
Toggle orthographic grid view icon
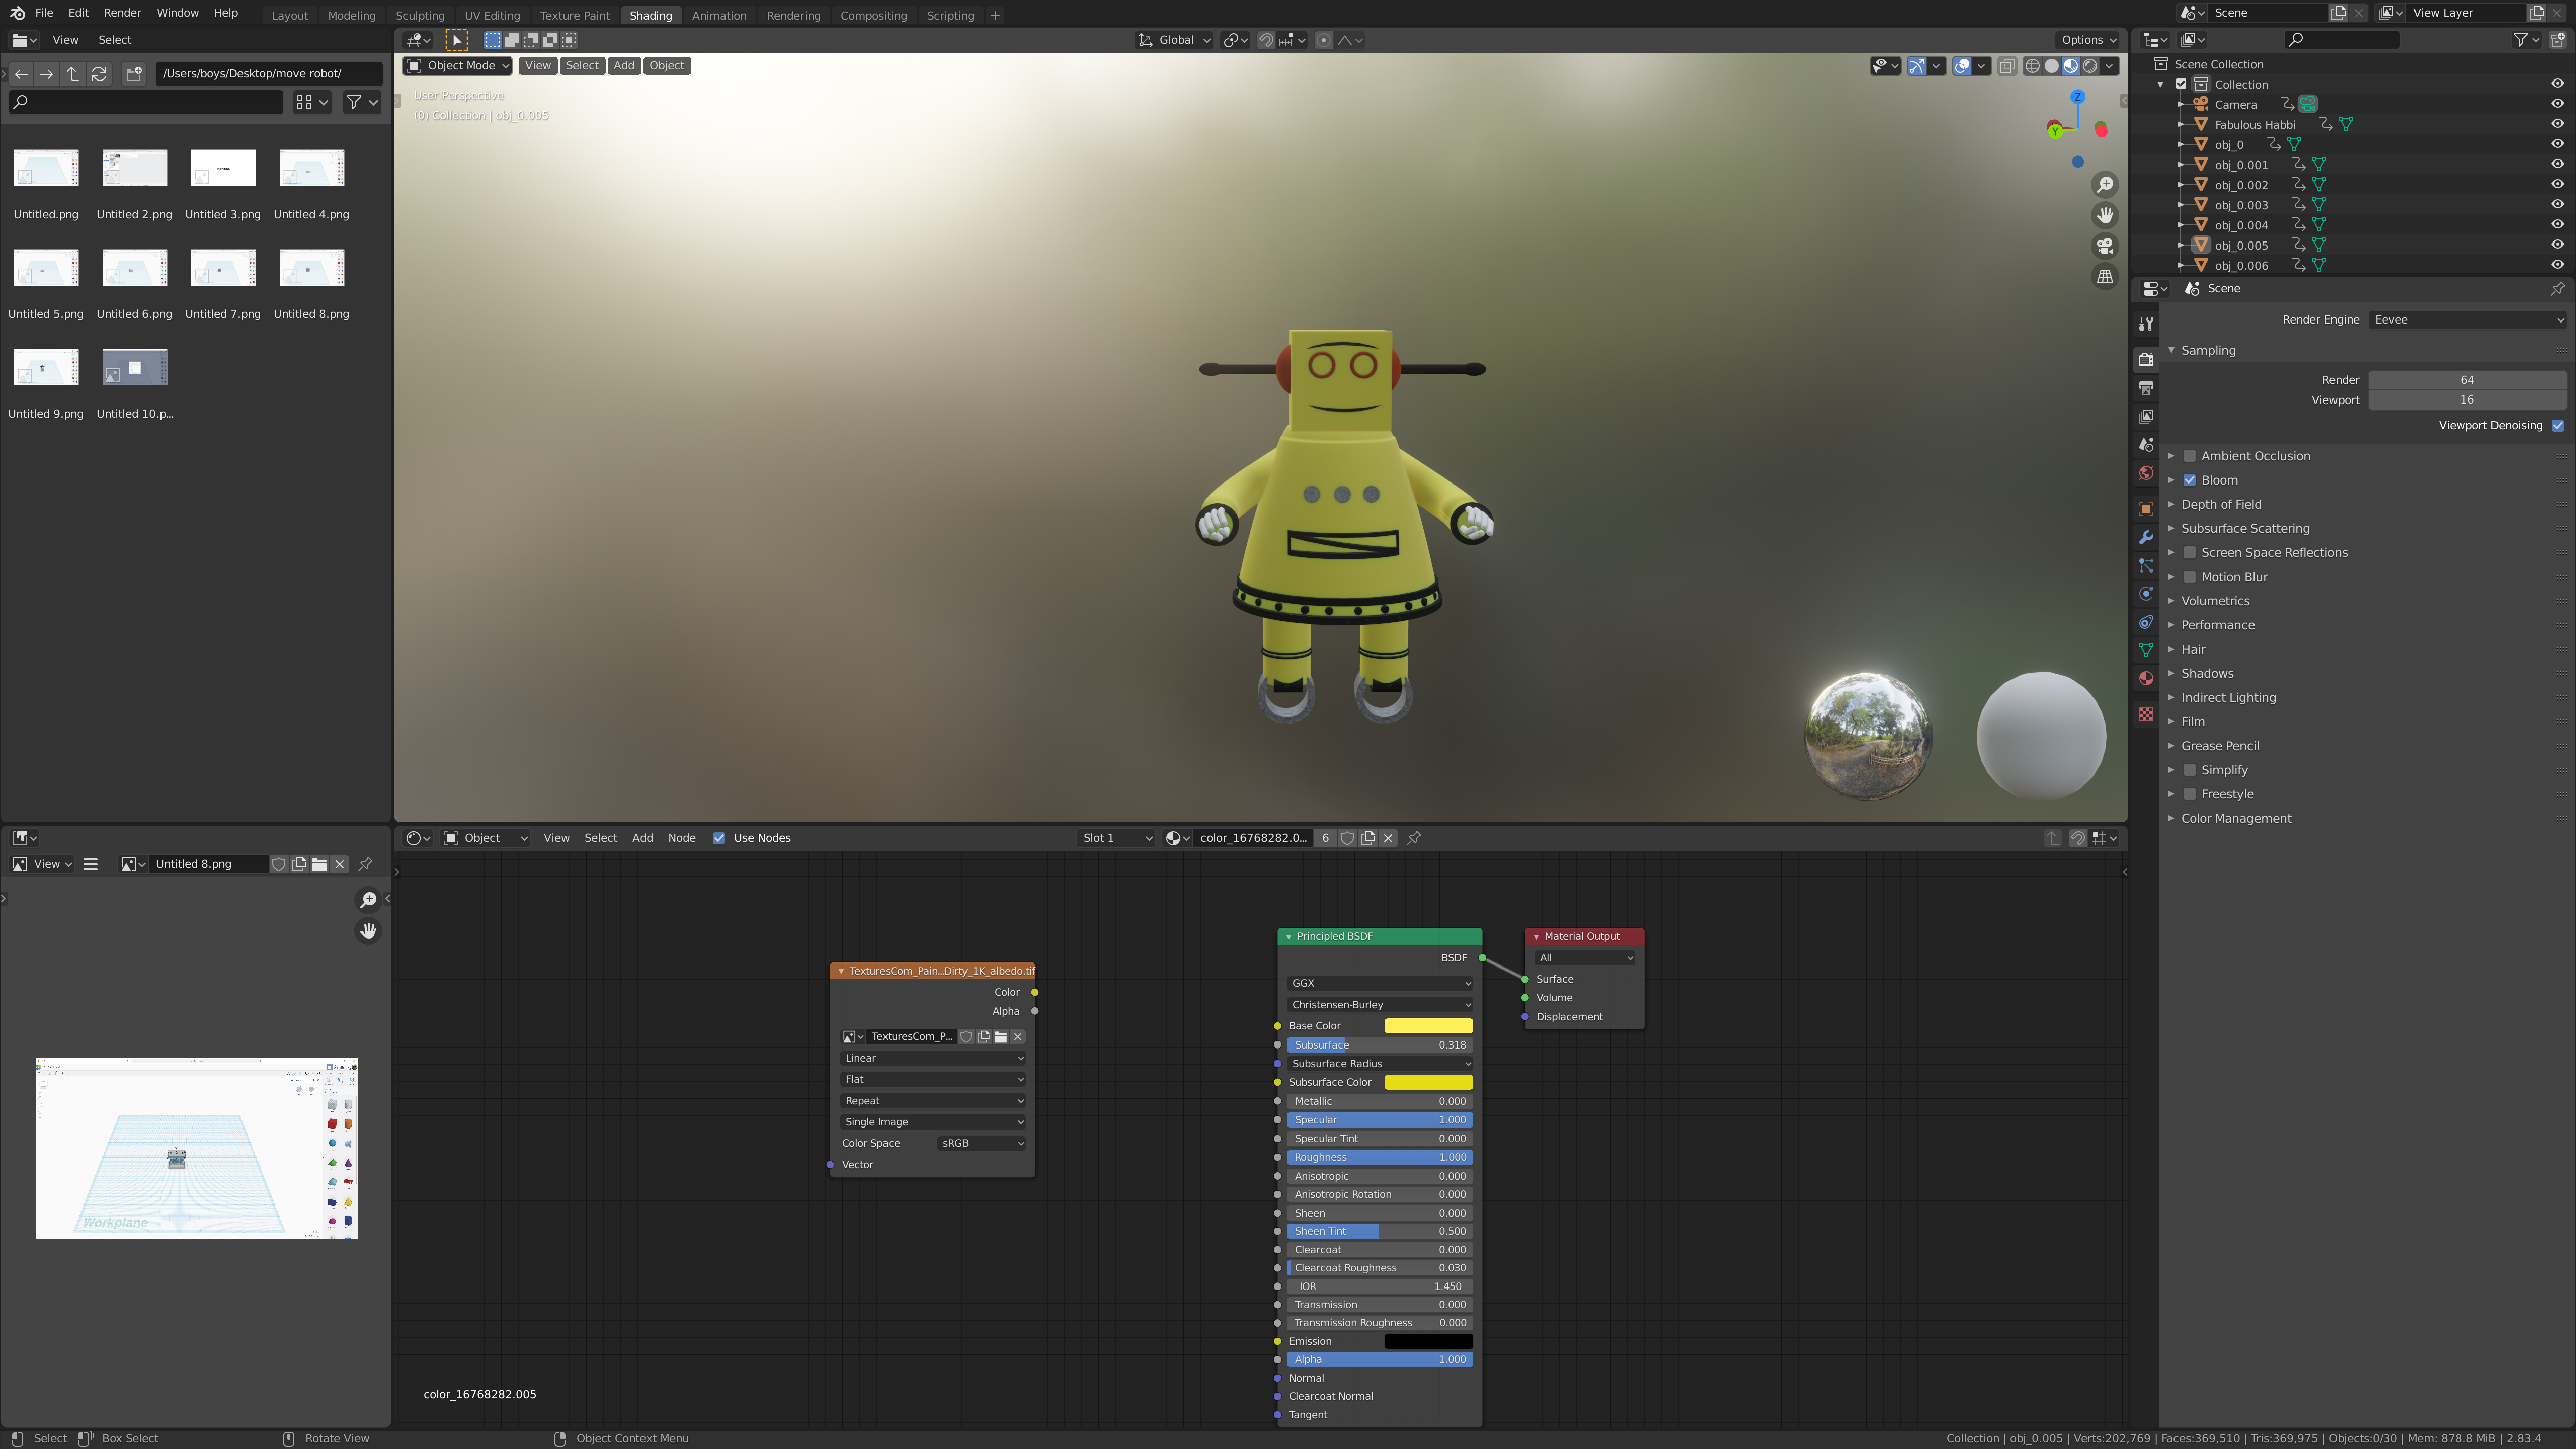(2105, 277)
